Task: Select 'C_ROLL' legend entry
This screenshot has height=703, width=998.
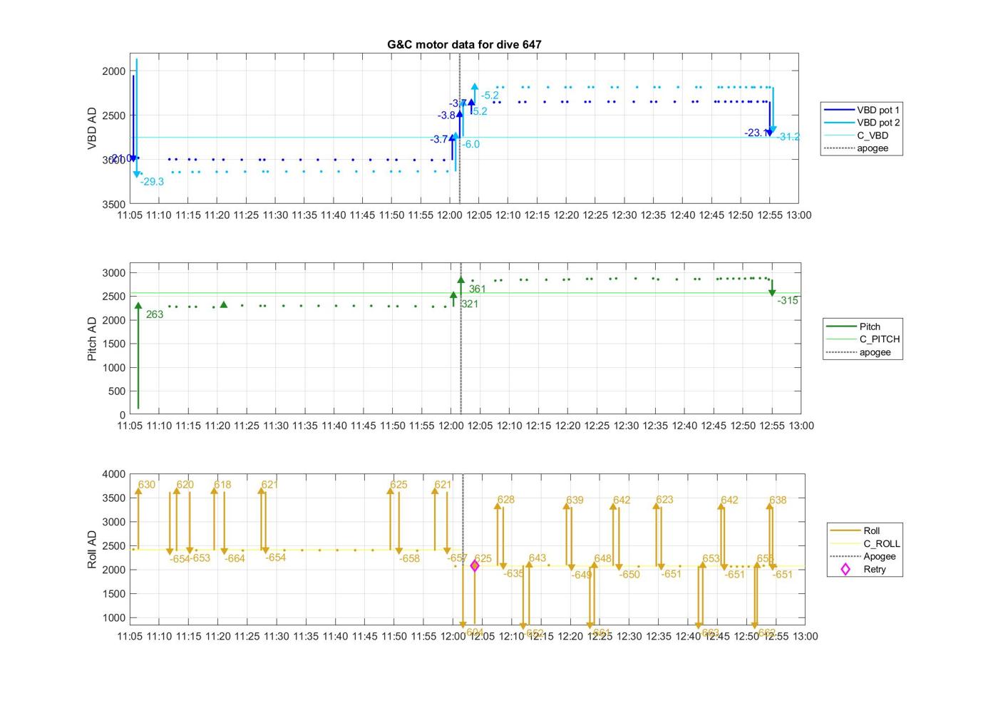Action: pos(865,543)
